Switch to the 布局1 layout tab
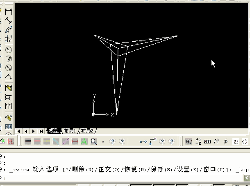 70,131
